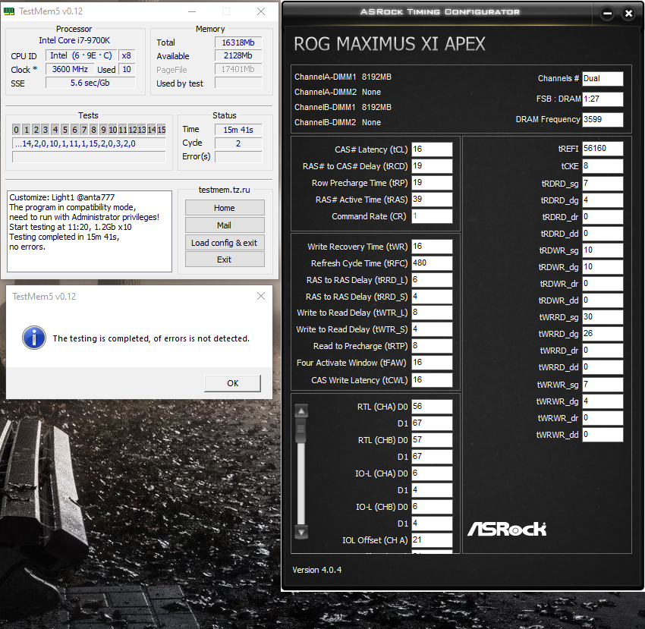This screenshot has width=645, height=629.
Task: Click the ASRock logo
Action: [x=507, y=529]
